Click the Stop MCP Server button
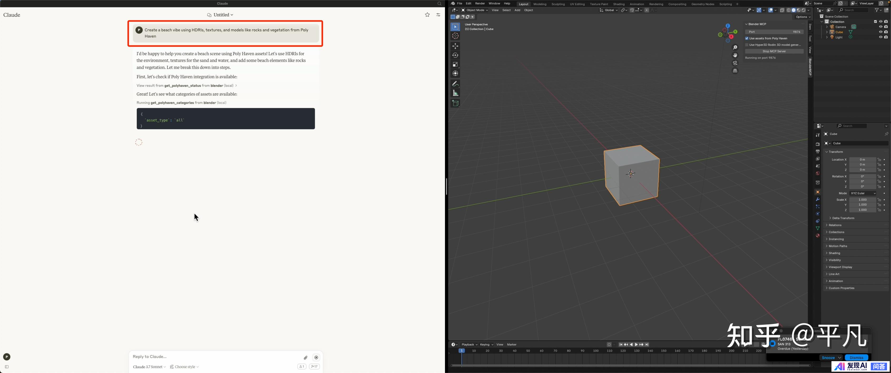The height and width of the screenshot is (373, 891). [x=774, y=51]
